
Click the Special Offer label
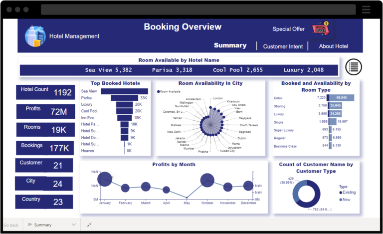pos(288,29)
